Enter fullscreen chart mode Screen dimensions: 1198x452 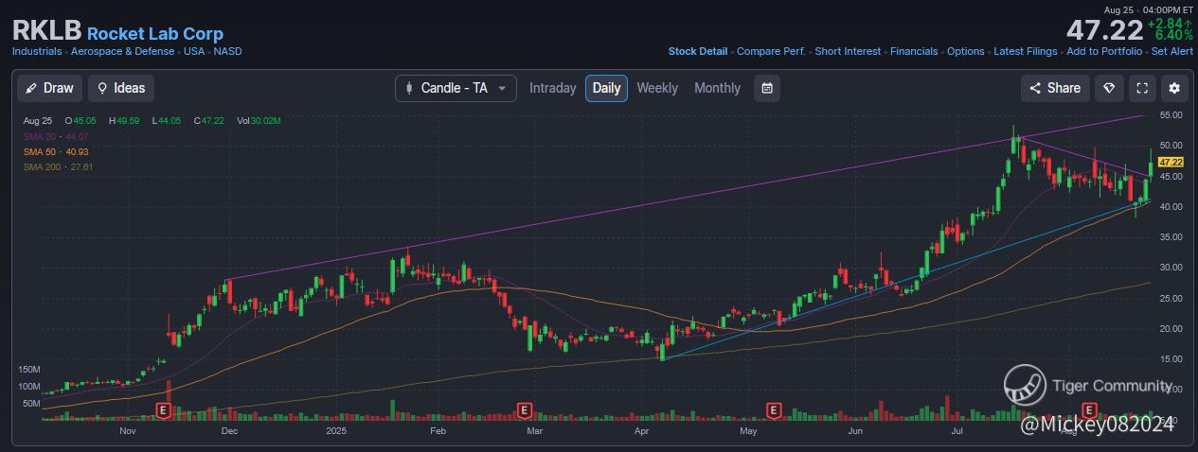(x=1142, y=88)
